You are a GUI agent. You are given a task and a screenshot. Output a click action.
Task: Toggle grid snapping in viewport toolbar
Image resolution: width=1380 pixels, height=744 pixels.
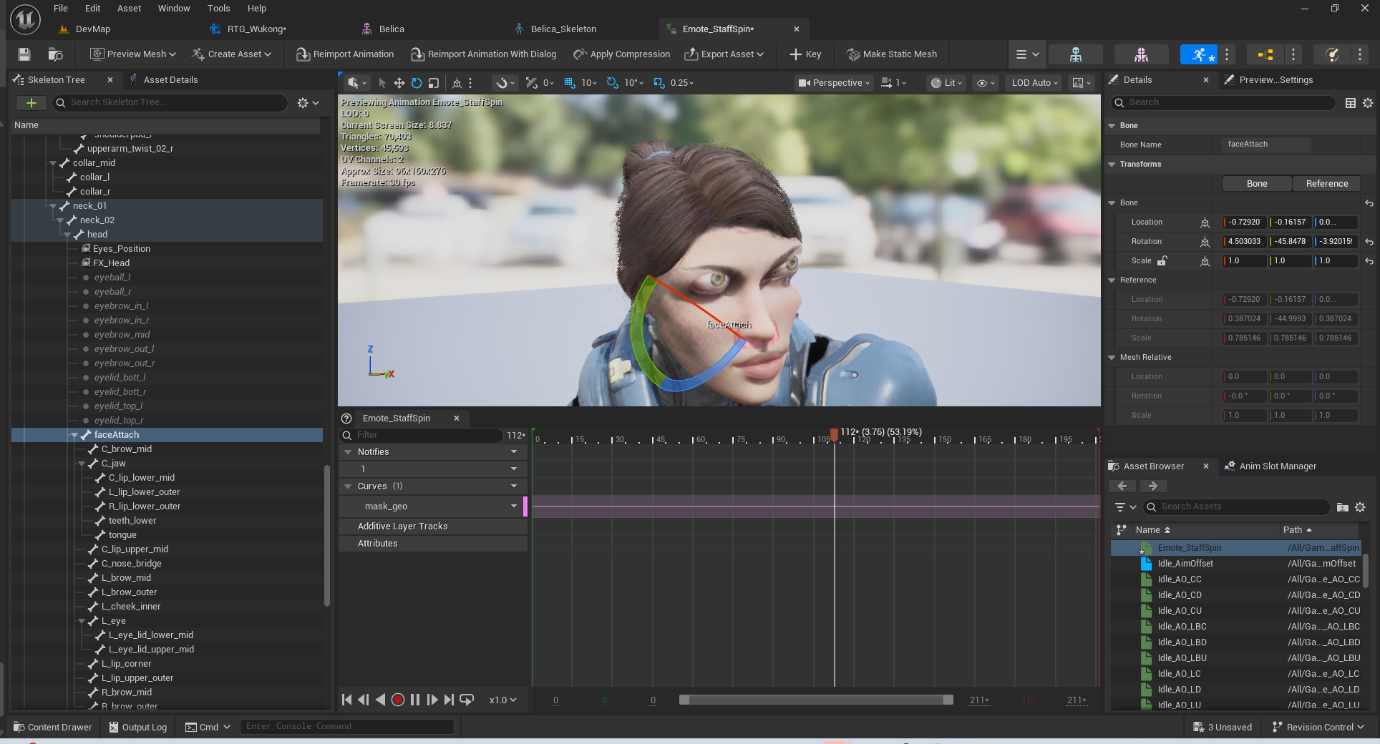click(570, 83)
